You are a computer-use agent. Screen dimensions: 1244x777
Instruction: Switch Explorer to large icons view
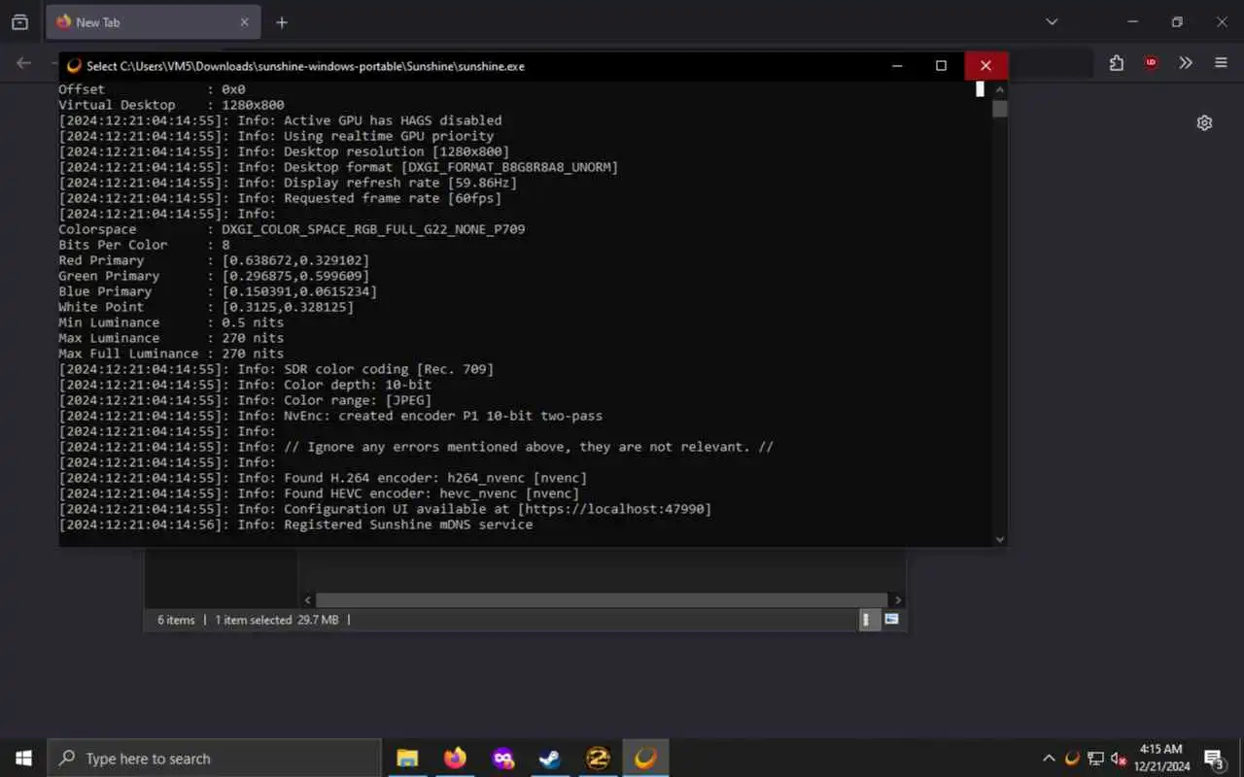891,620
